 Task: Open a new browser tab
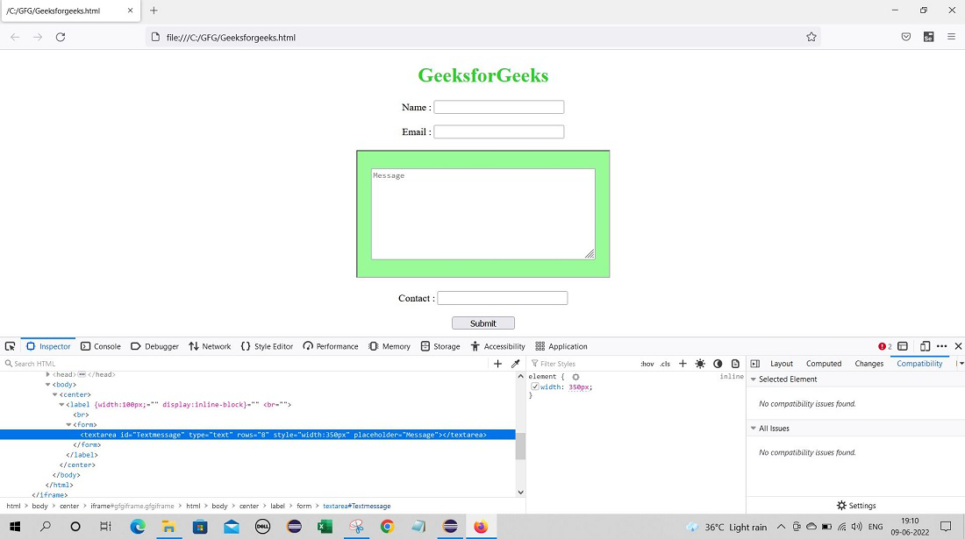[154, 11]
